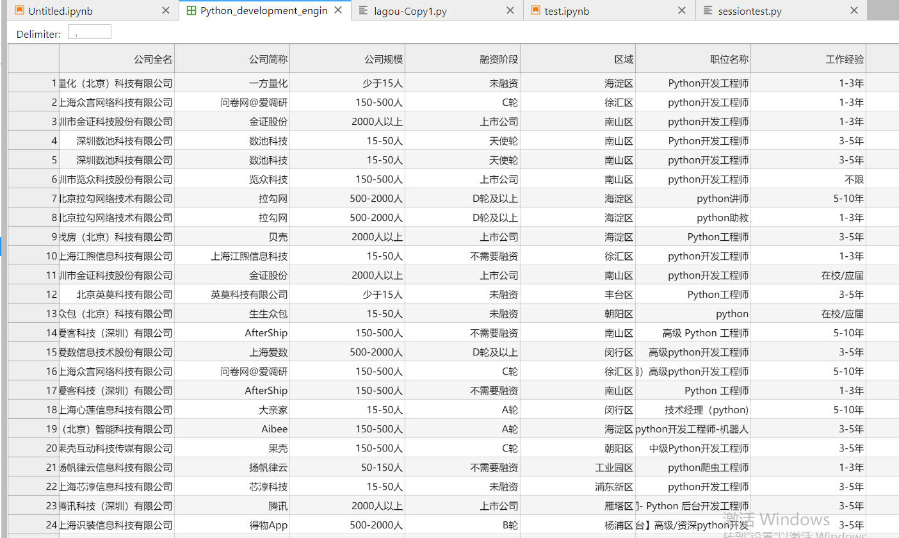Image resolution: width=899 pixels, height=538 pixels.
Task: Close the test.ipynb tab
Action: click(x=682, y=11)
